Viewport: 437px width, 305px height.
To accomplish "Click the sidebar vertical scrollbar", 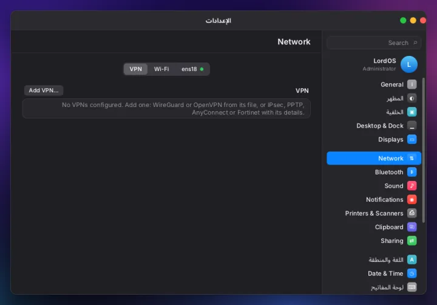I will 424,150.
